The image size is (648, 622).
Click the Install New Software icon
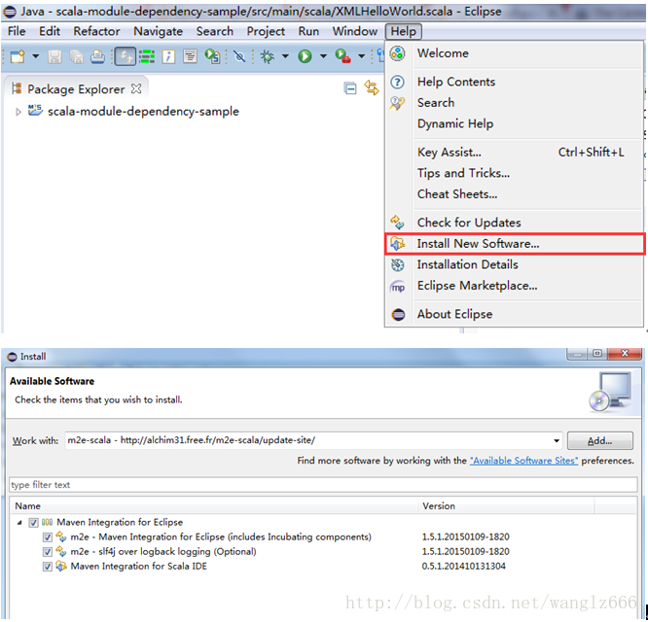(x=398, y=244)
